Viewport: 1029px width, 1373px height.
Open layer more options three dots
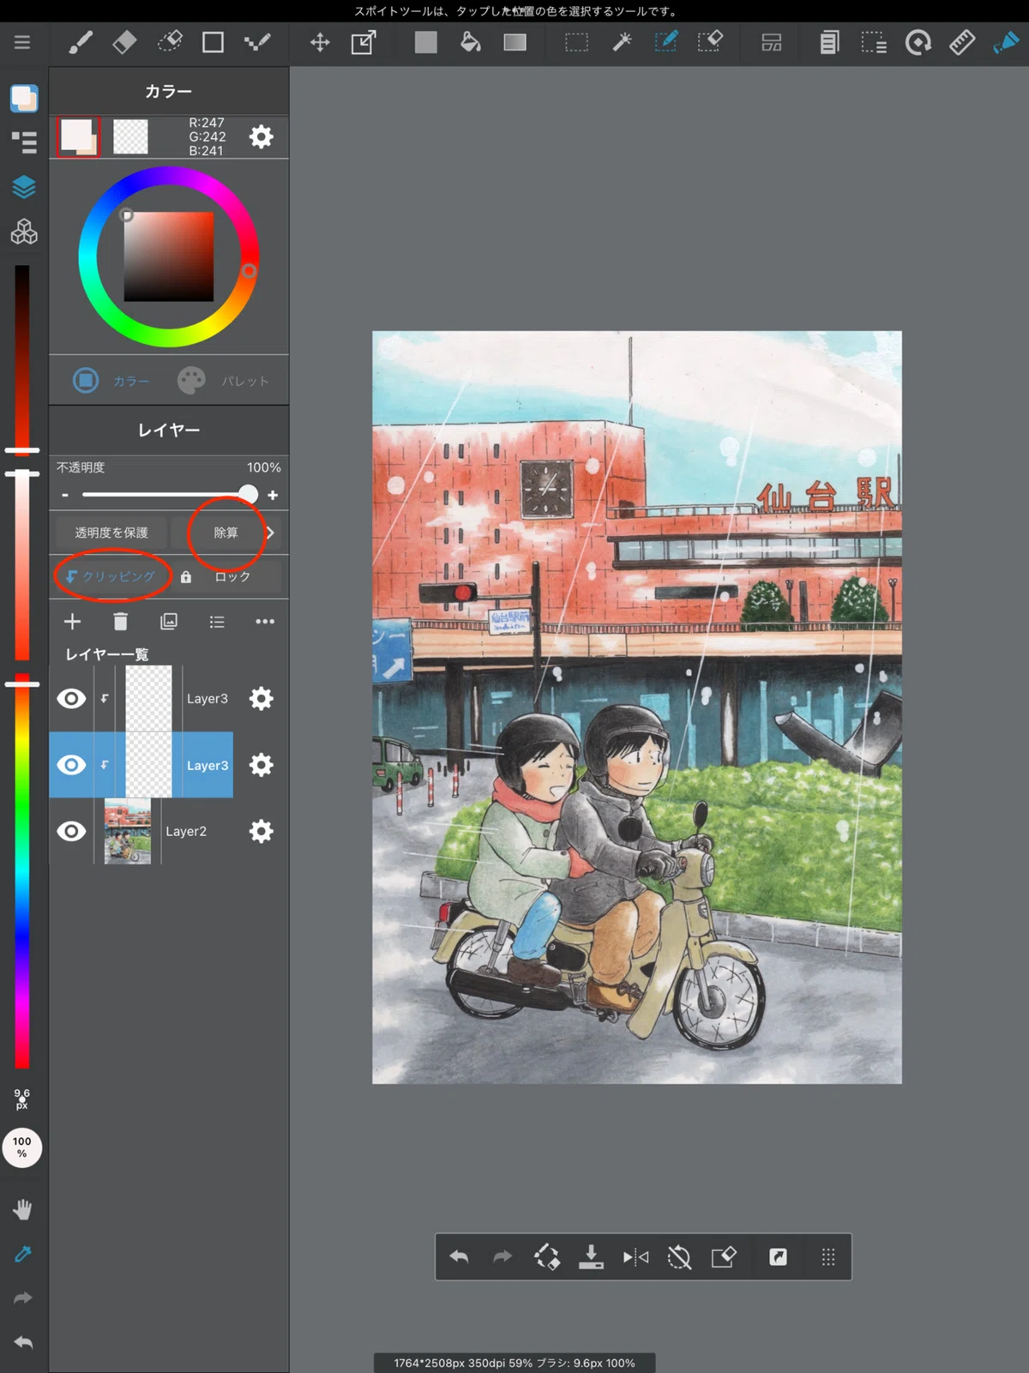265,621
